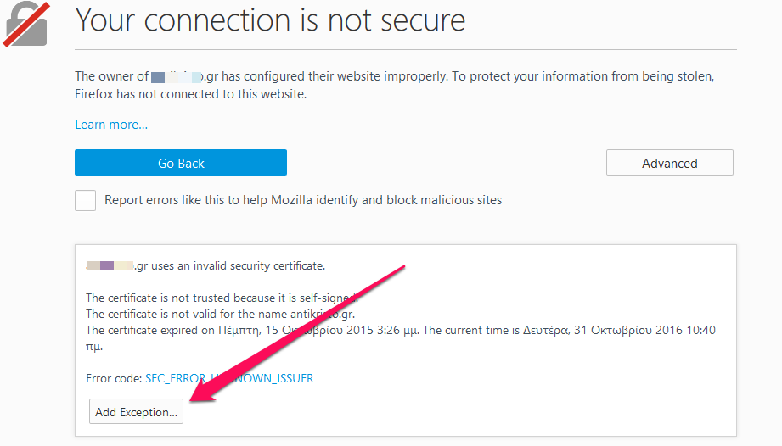Click the 'Your connection is not secure' heading
Viewport: 782px width, 446px height.
click(270, 20)
